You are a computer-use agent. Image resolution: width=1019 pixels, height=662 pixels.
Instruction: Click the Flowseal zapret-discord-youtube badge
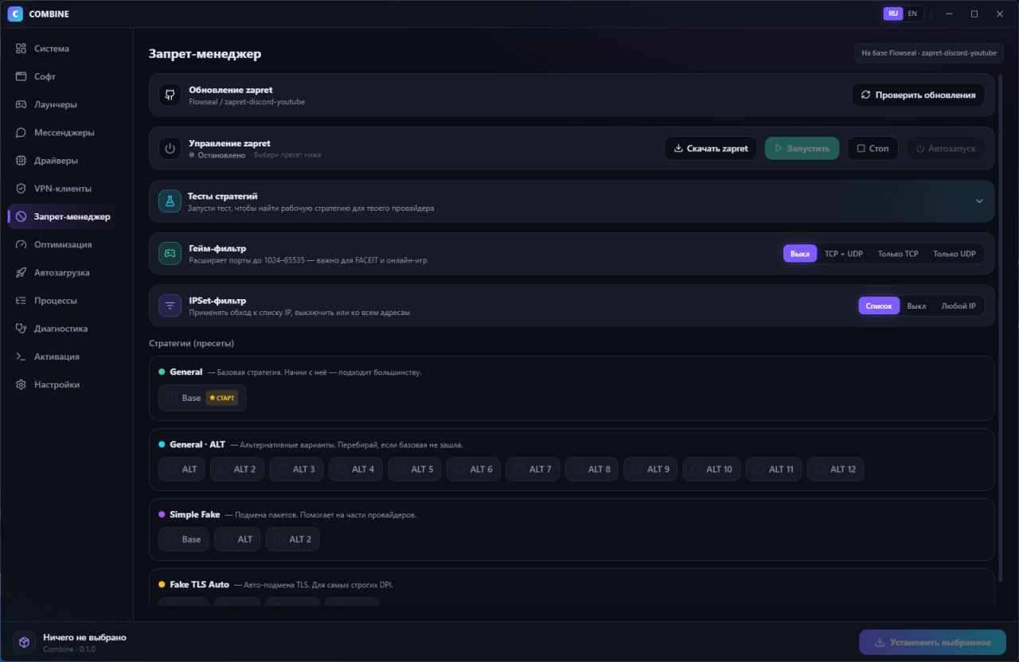point(928,53)
